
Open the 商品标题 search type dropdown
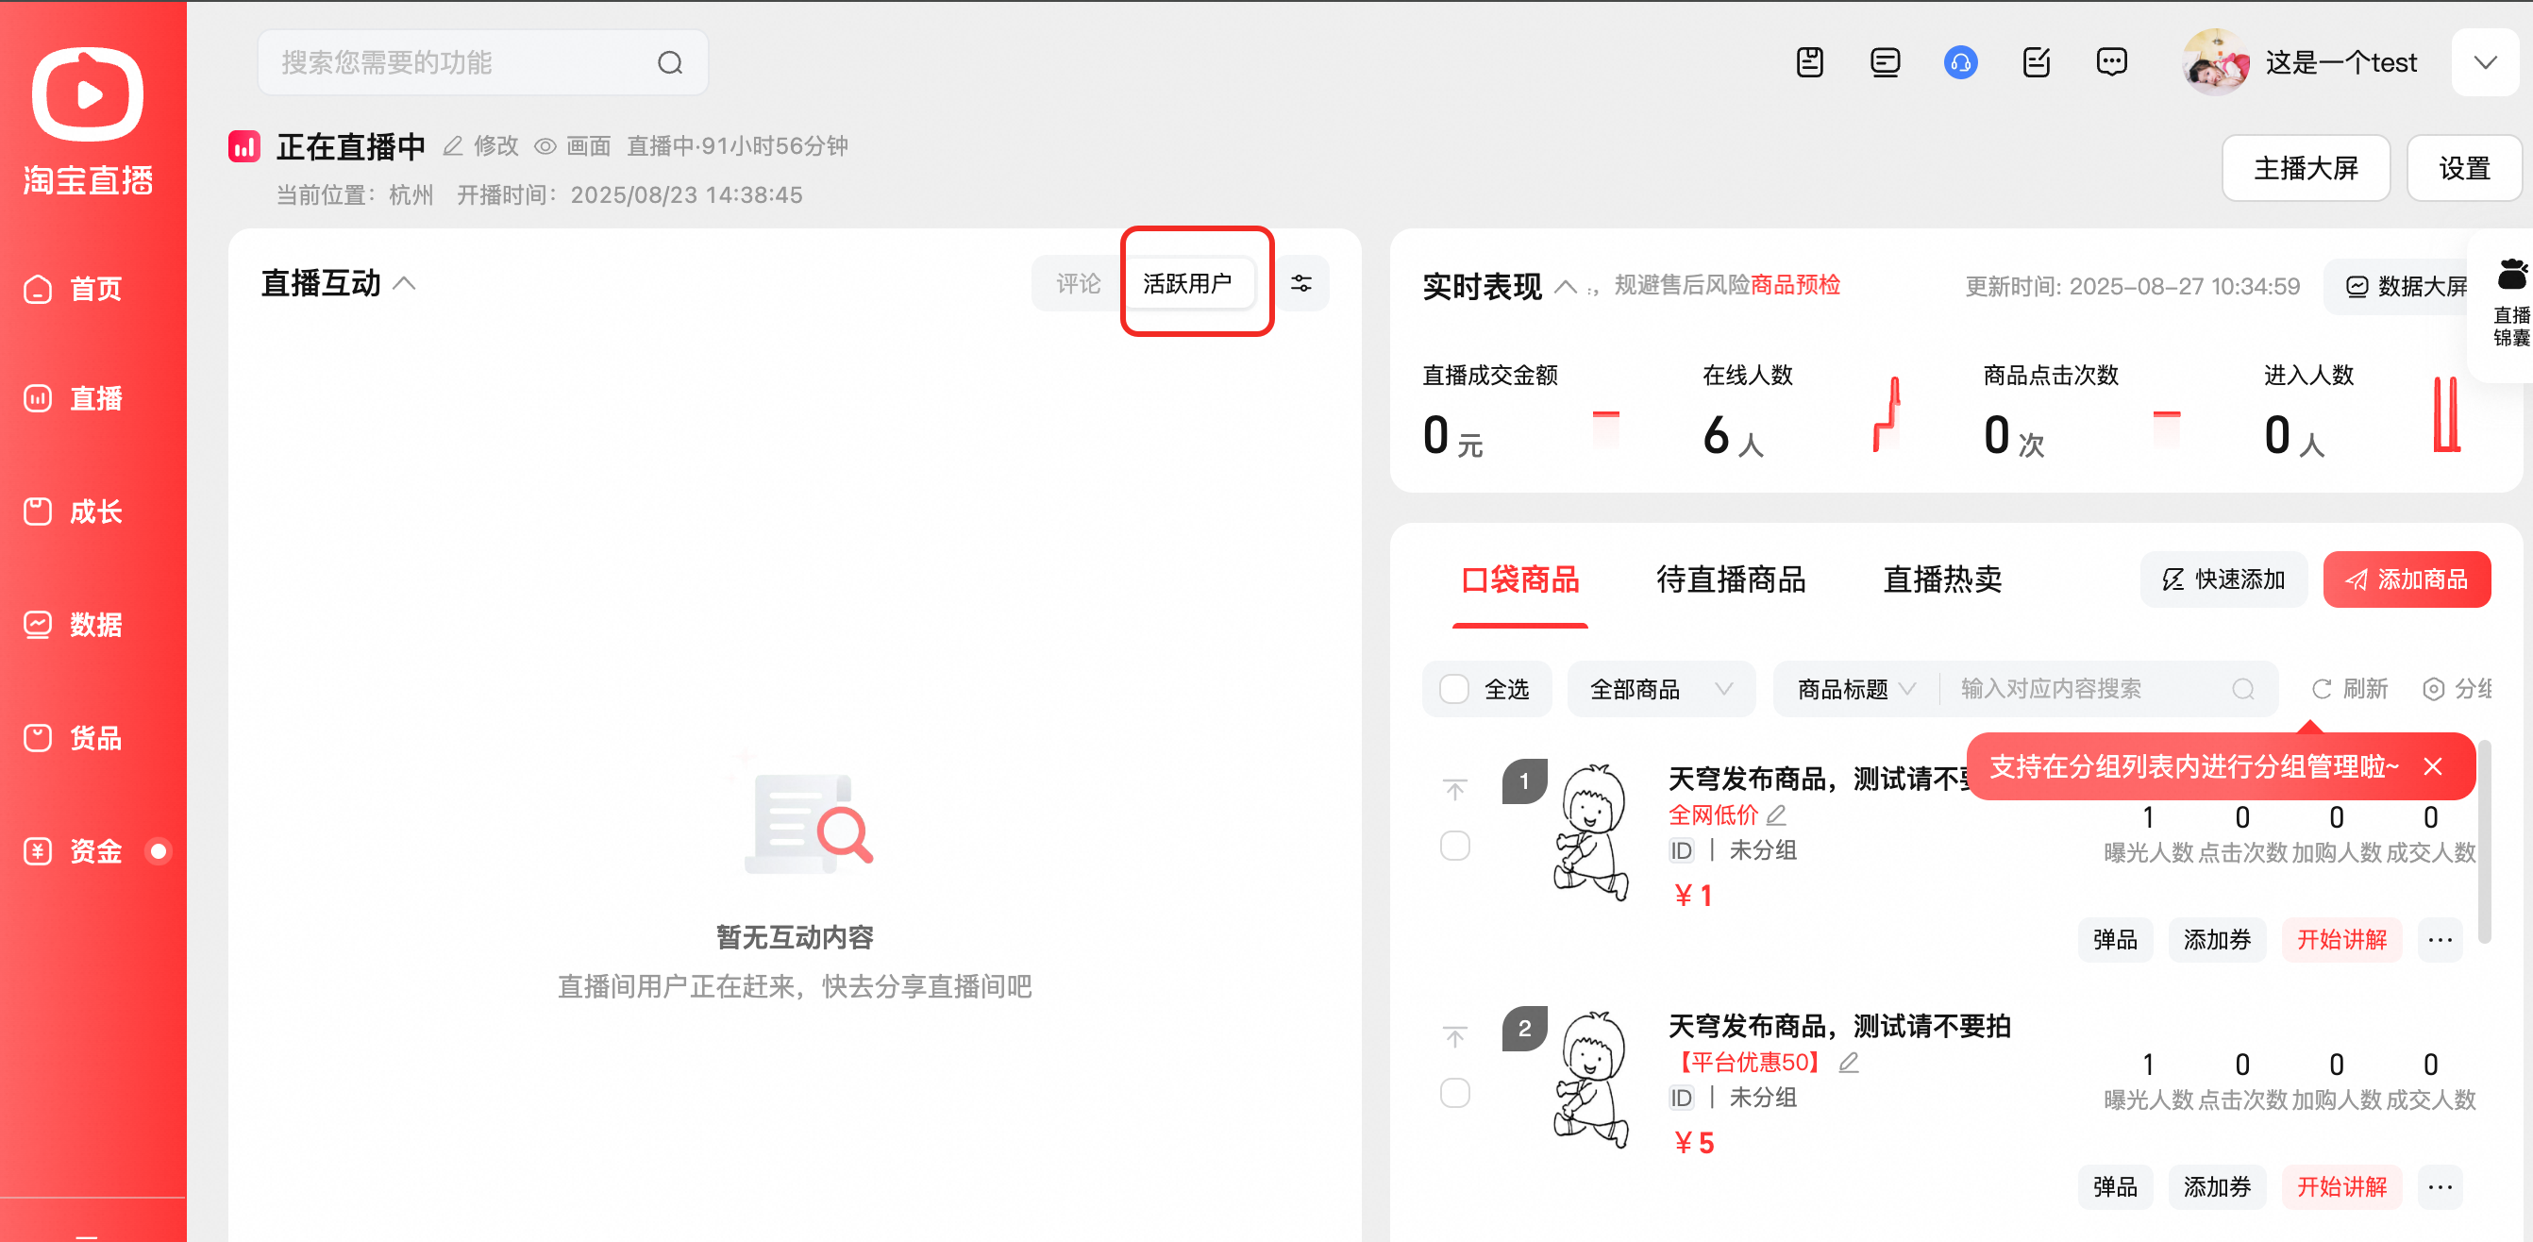click(1855, 689)
